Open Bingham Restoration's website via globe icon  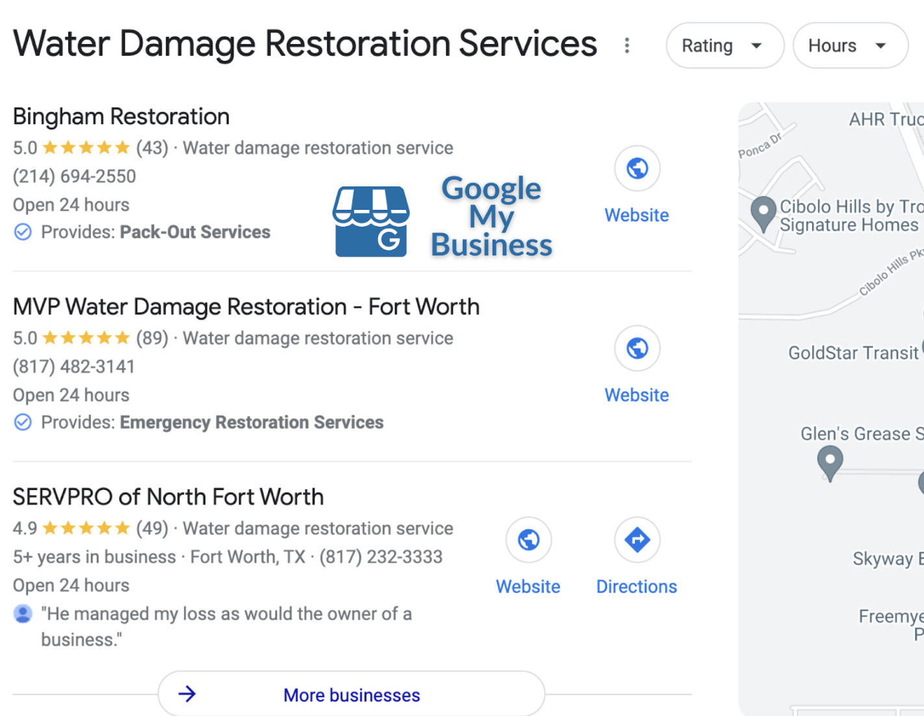(637, 168)
